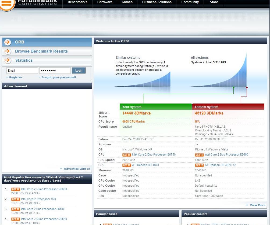270x225 pixels.
Task: Click GET IT badge for Core 2 Duo E8400
Action: tap(16, 209)
